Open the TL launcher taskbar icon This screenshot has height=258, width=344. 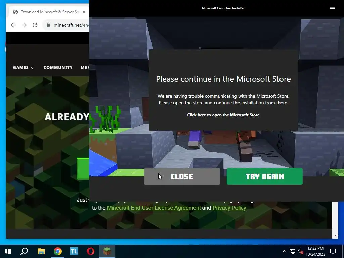[74, 251]
